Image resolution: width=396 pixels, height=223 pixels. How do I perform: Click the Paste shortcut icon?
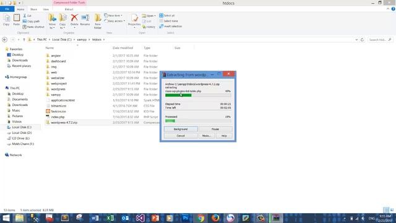pos(25,27)
